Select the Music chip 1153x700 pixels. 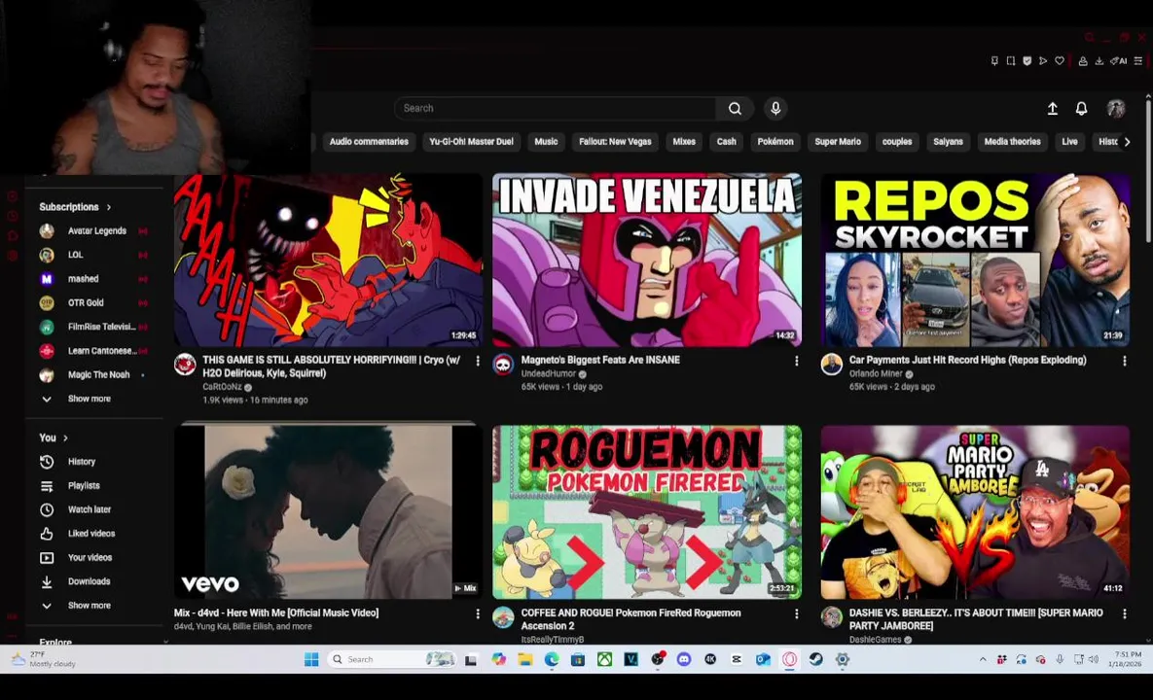546,142
